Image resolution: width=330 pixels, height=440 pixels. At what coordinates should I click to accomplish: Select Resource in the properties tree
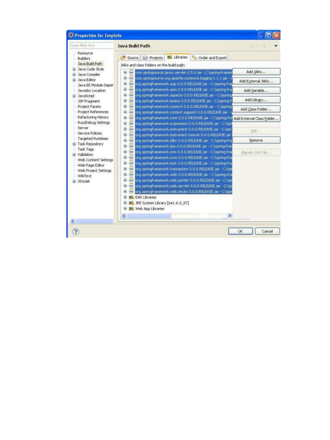85,53
